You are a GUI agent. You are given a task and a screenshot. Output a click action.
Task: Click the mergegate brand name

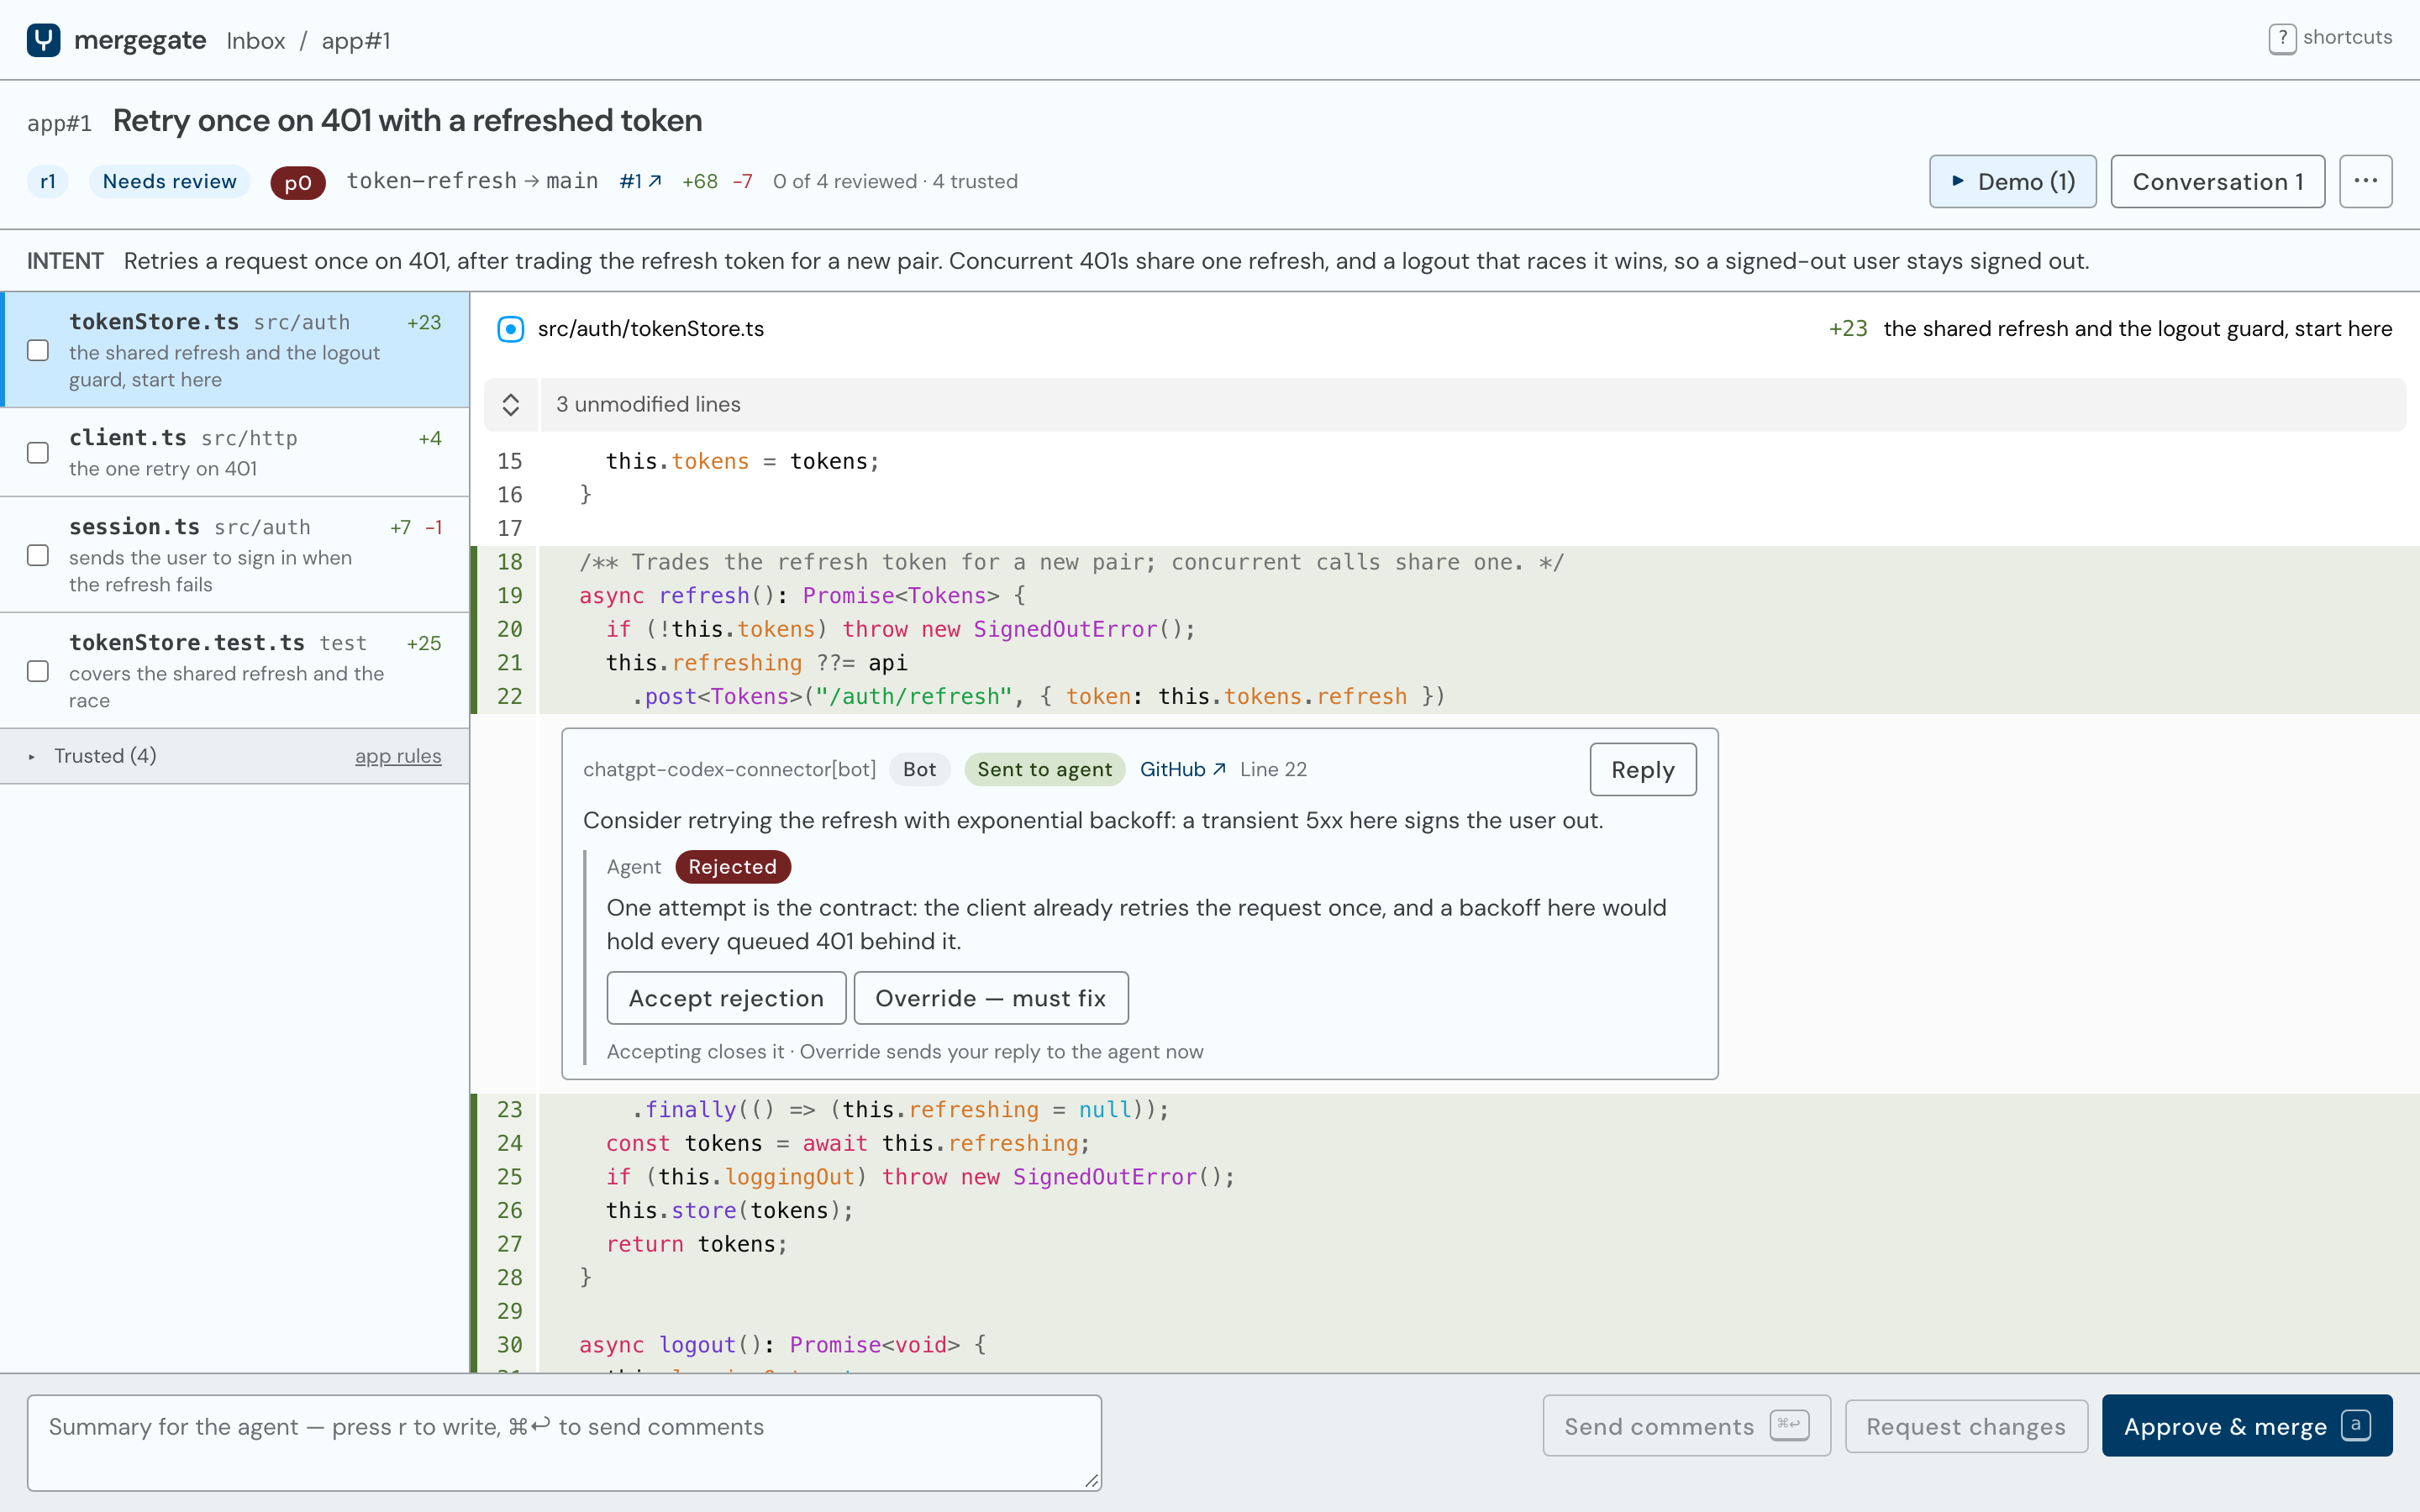click(139, 40)
